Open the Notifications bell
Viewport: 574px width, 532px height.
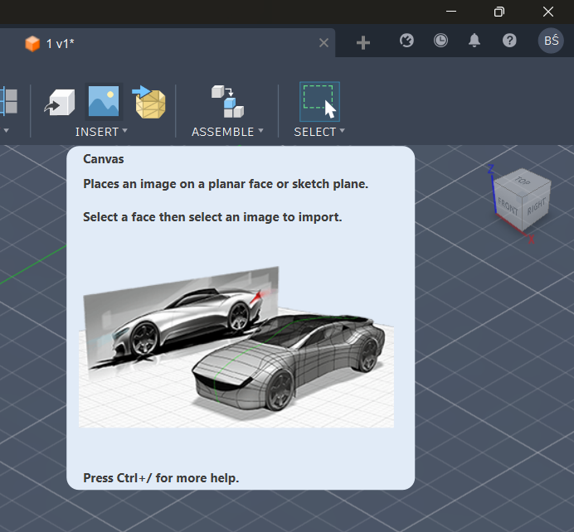tap(474, 41)
